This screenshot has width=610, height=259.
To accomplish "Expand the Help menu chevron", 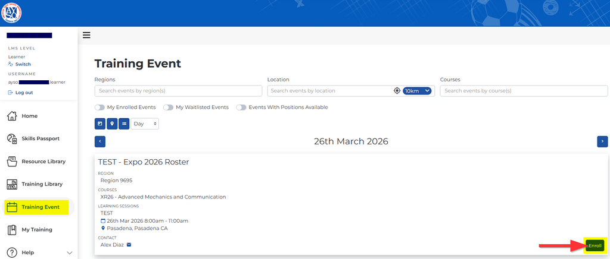I will [x=69, y=252].
